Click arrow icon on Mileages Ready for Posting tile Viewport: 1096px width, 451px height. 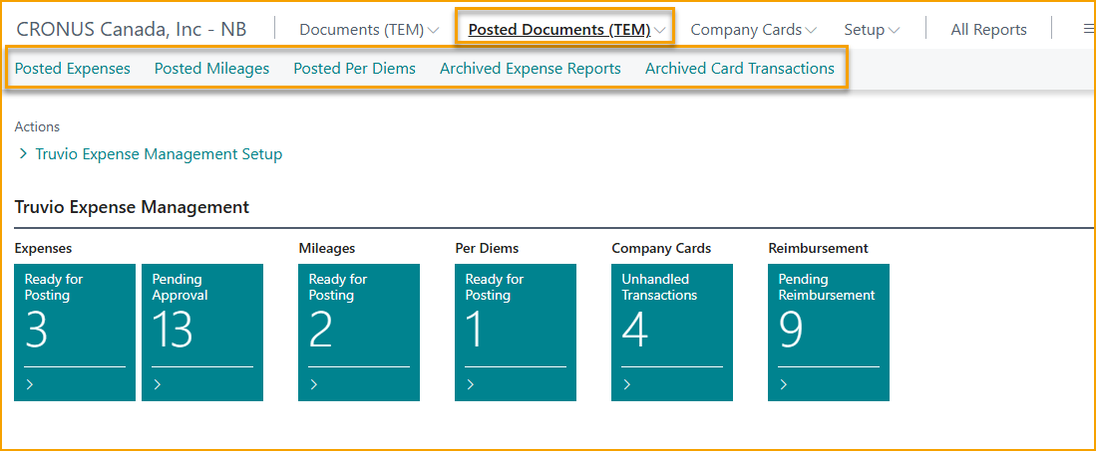tap(314, 384)
